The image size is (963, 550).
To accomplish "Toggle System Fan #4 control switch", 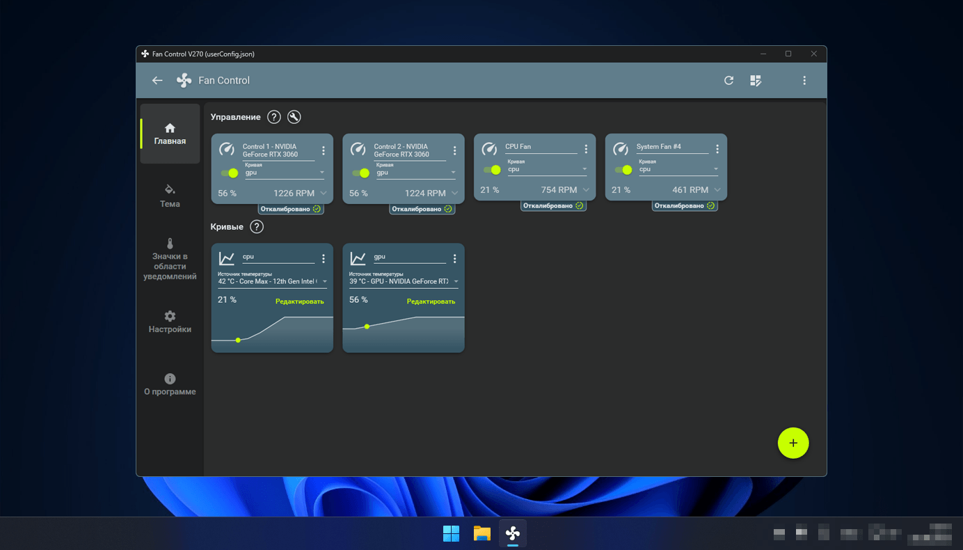I will click(623, 169).
